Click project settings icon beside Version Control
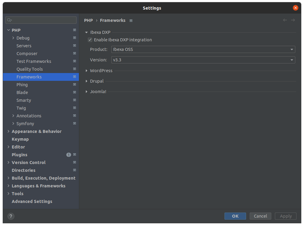The image size is (304, 226). point(74,163)
